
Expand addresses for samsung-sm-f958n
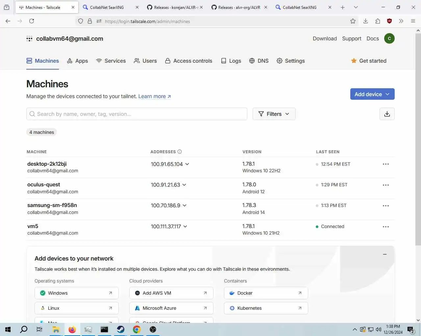click(x=185, y=205)
